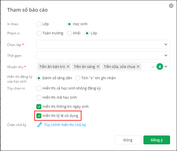Viewport: 177px width, 151px height.
Task: Select Tích "x" khi ghi nhận option
Action: pyautogui.click(x=78, y=78)
